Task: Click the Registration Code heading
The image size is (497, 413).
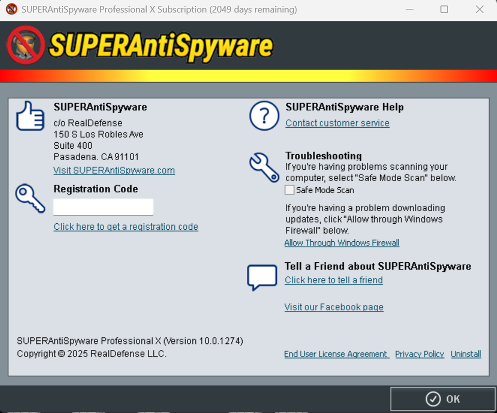Action: coord(95,189)
